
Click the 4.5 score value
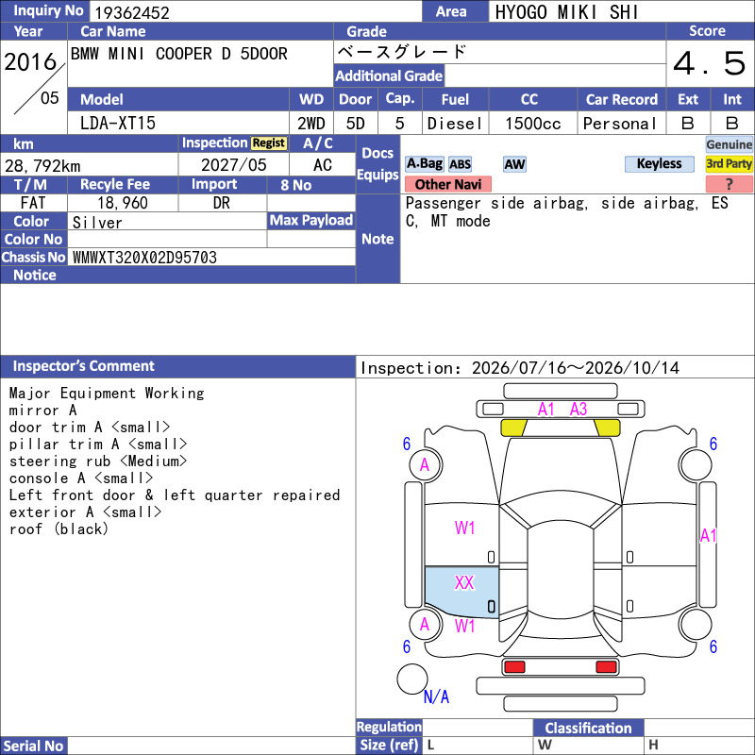pyautogui.click(x=710, y=63)
